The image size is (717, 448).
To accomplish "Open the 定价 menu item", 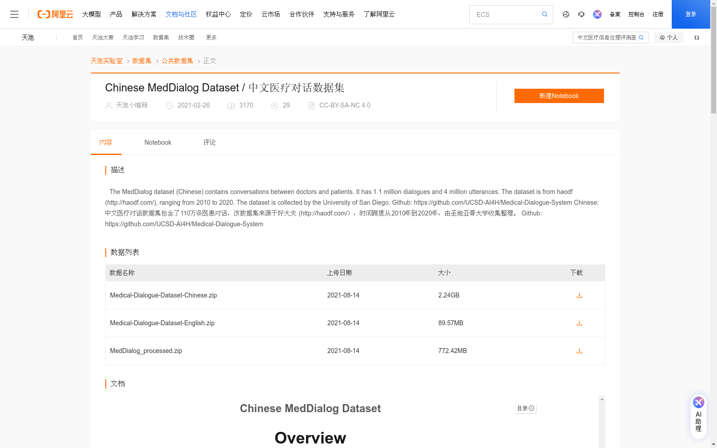I will tap(246, 14).
